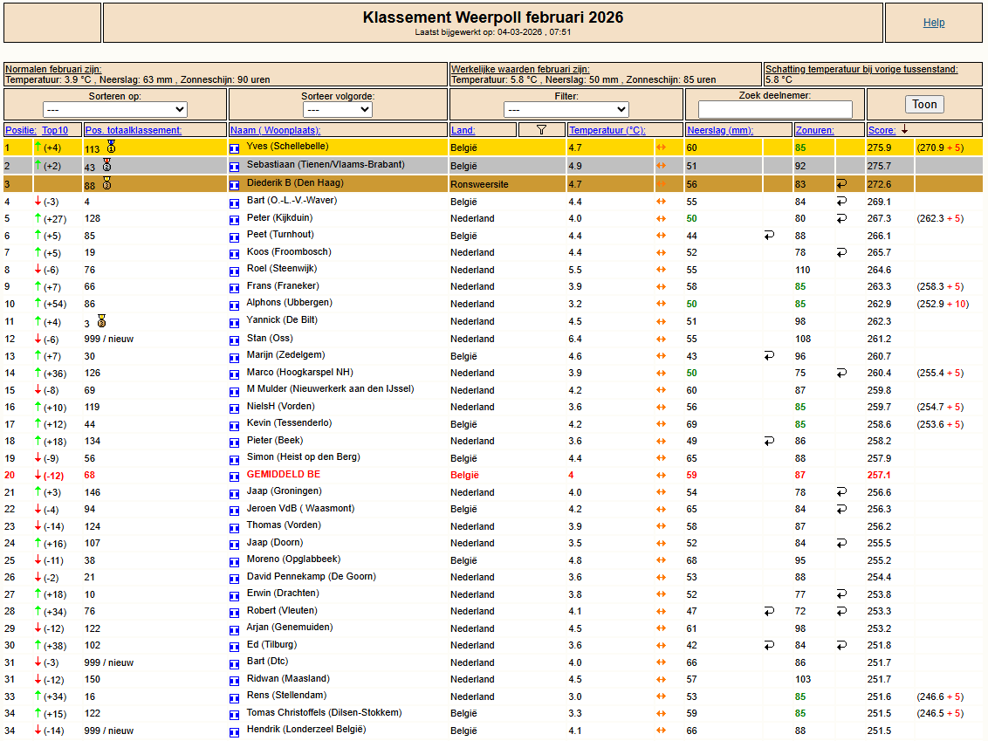
Task: Click the blue profile icon for Bart (O.-L.-V.-Waver)
Action: (234, 202)
